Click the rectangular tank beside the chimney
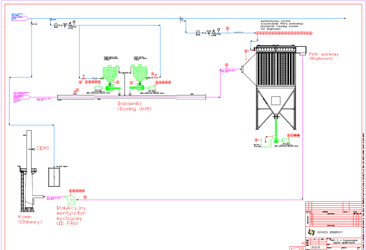Screen dimensions: 366x250 pos(54,177)
